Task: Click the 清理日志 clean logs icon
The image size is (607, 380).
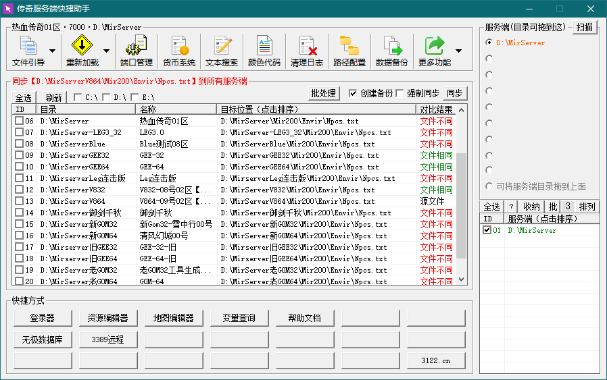Action: (307, 51)
